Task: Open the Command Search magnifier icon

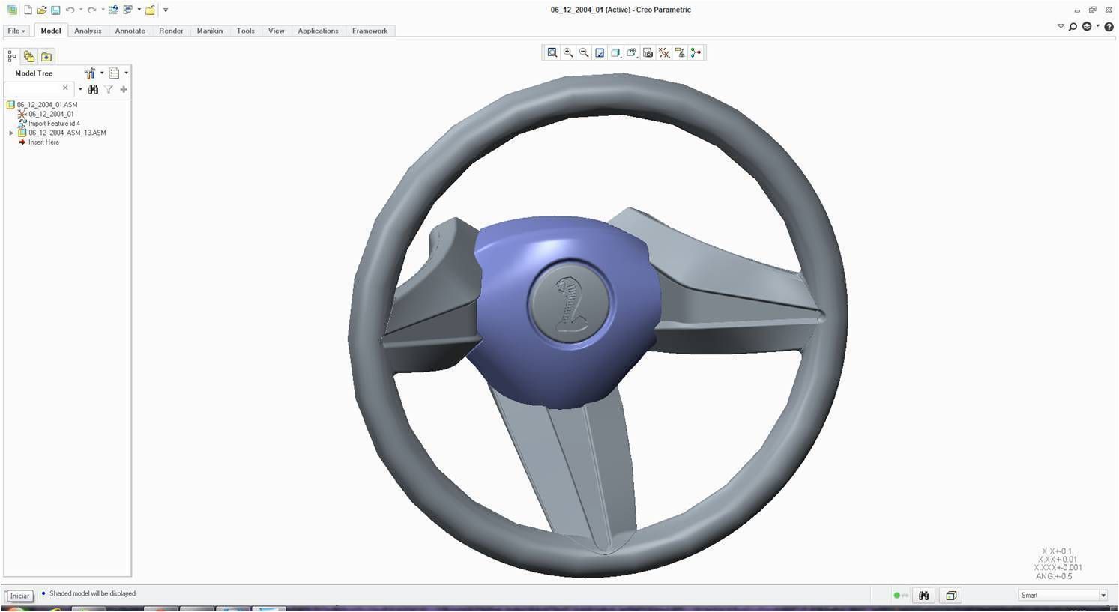Action: tap(1073, 27)
